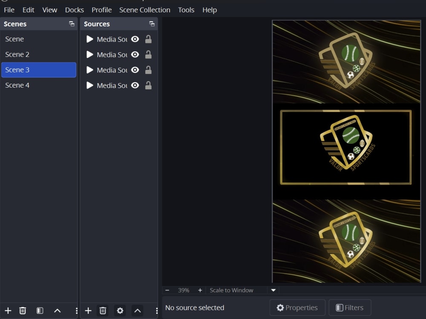
Task: Open the Profile menu
Action: tap(102, 10)
